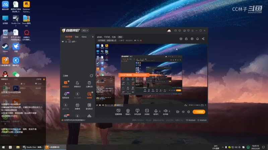Click the share icon in stream header
The height and width of the screenshot is (150, 268).
(203, 39)
